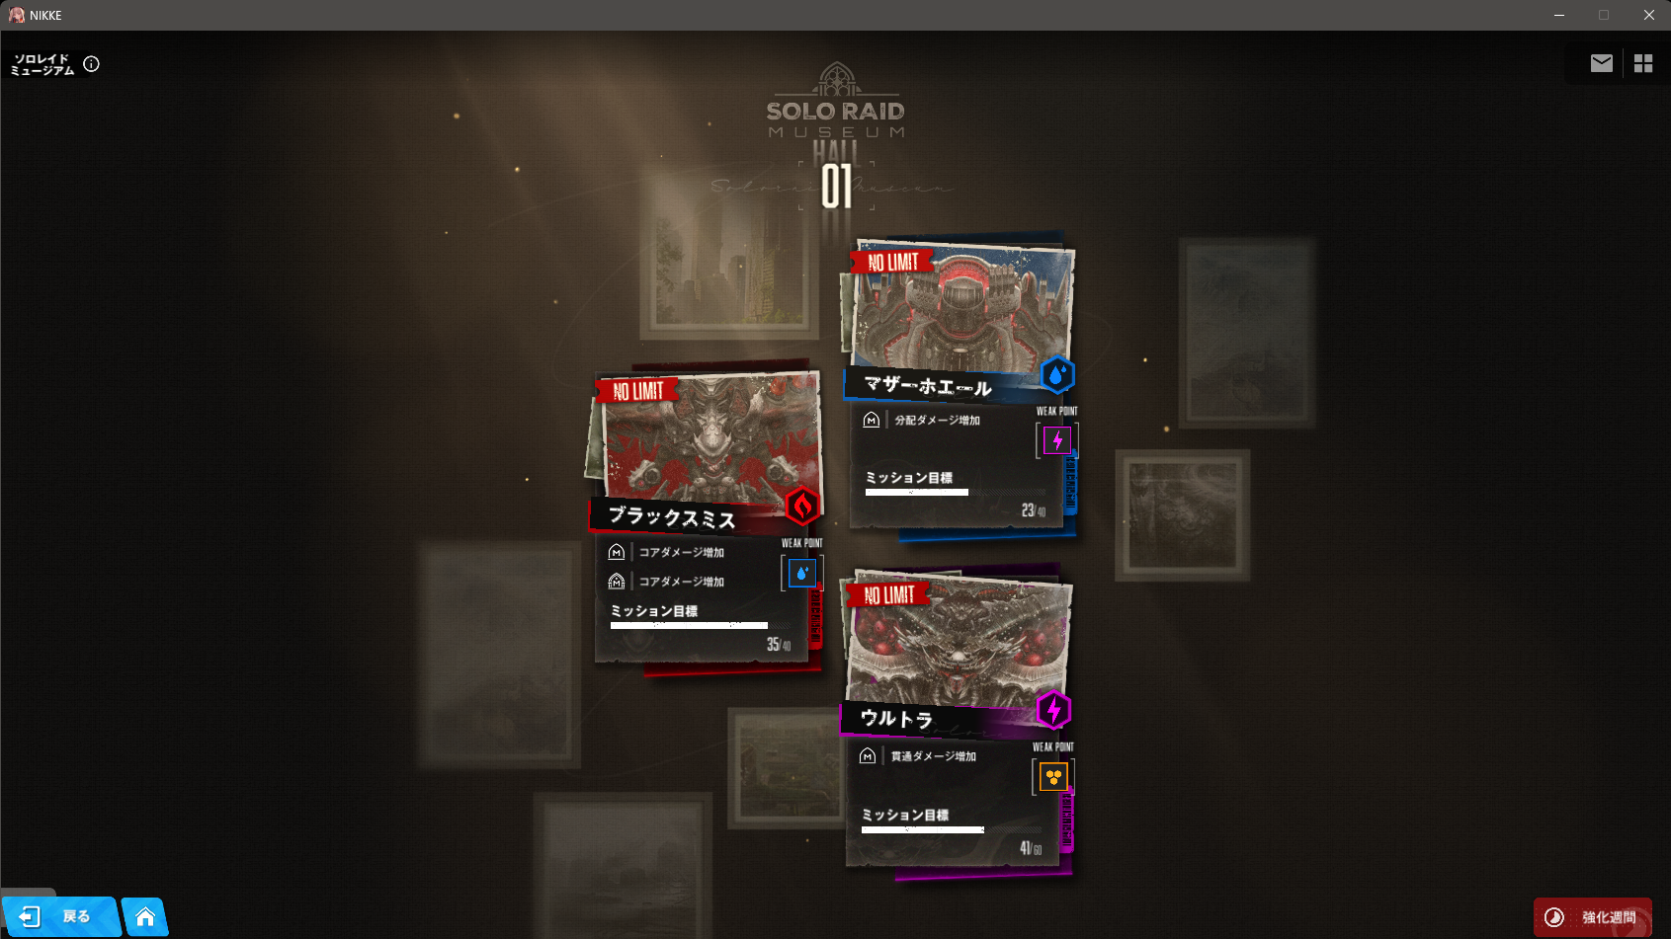Click the red fire element icon on ブラックスミス
Screen dimensions: 1671x939
click(x=802, y=506)
